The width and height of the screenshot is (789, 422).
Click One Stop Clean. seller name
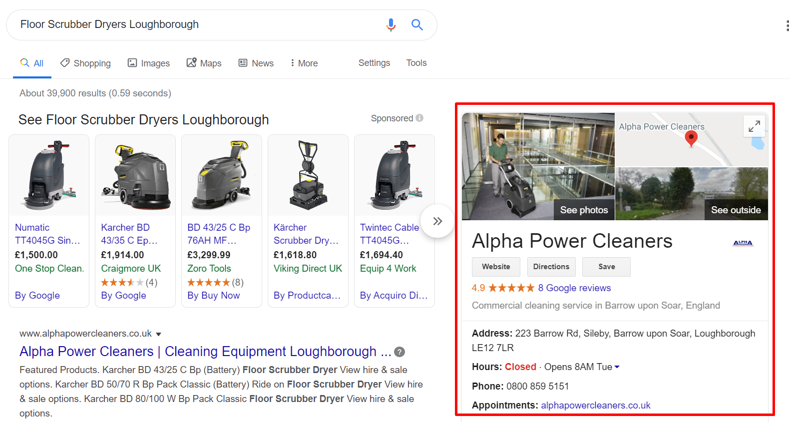(49, 269)
